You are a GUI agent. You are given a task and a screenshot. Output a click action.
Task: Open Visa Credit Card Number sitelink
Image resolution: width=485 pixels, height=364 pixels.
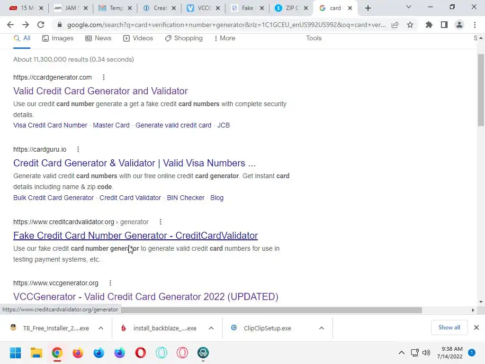pos(50,125)
